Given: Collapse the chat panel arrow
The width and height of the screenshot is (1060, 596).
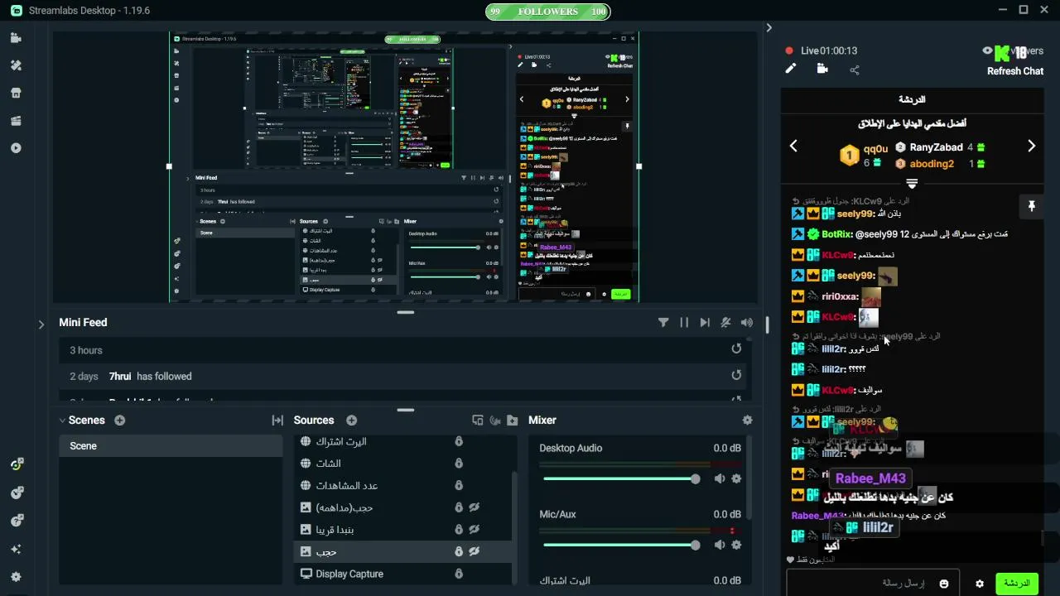Looking at the screenshot, I should coord(768,27).
